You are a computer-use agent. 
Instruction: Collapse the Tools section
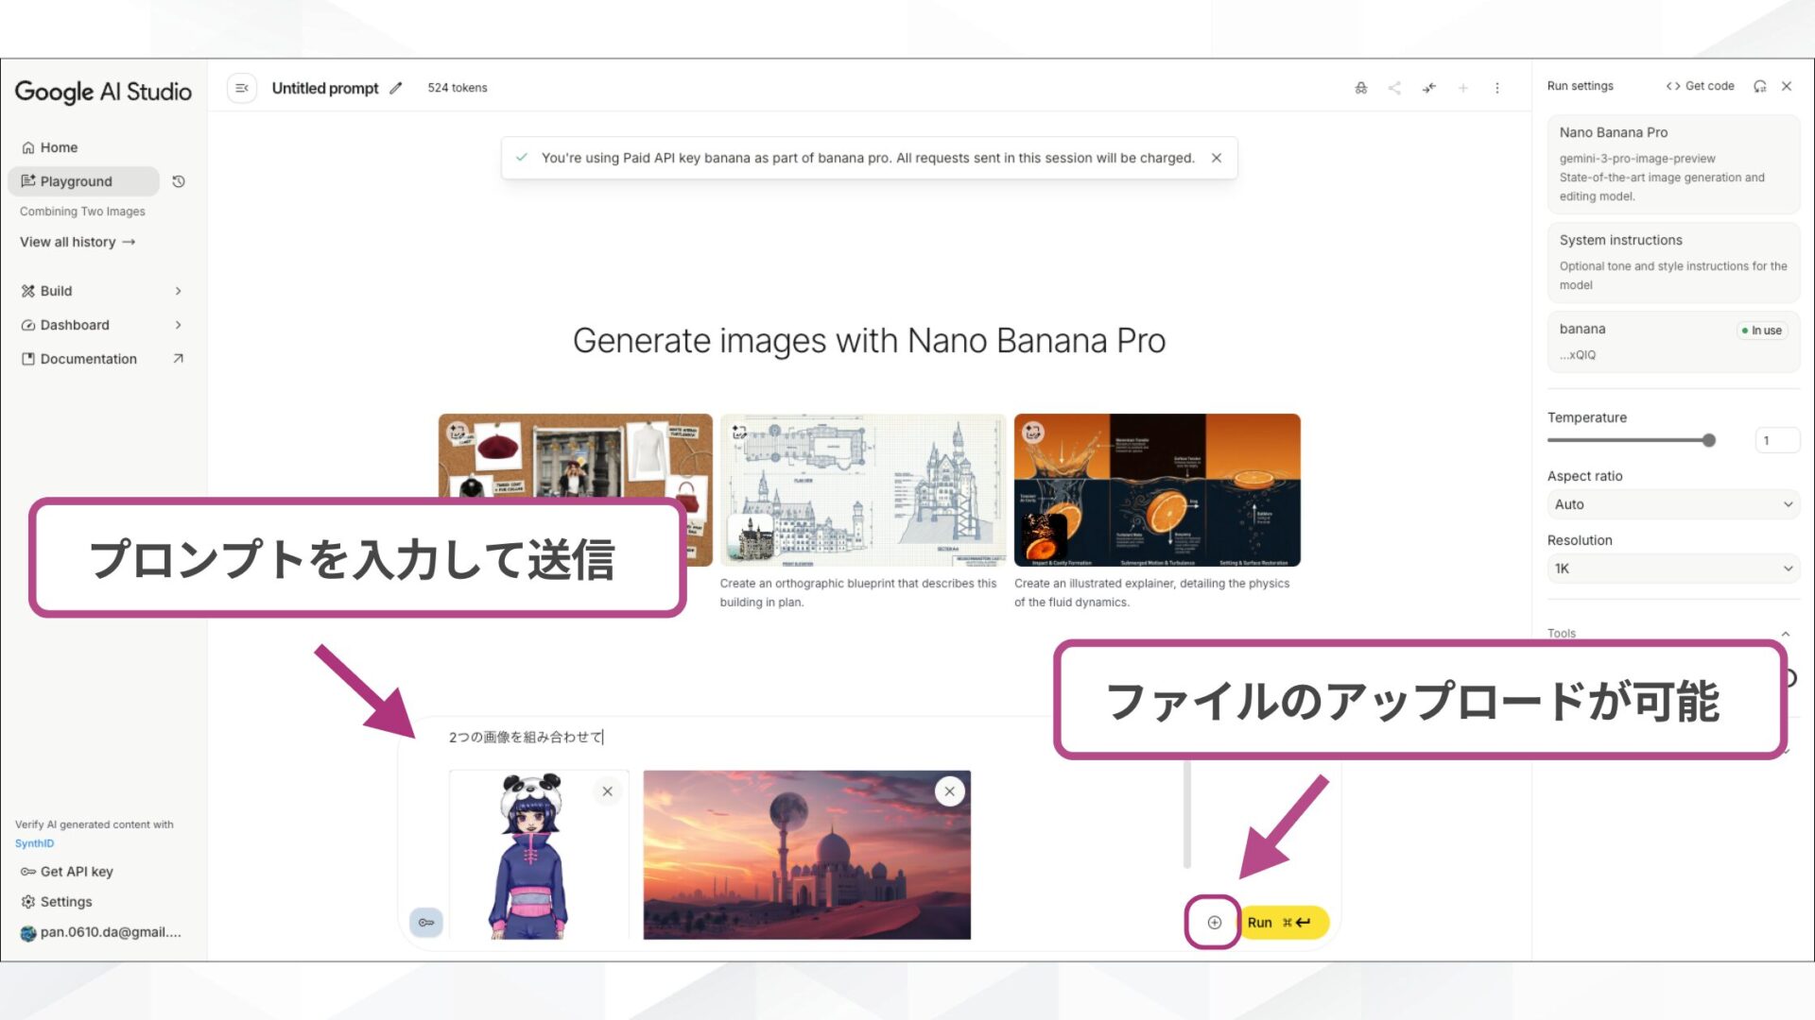point(1785,633)
